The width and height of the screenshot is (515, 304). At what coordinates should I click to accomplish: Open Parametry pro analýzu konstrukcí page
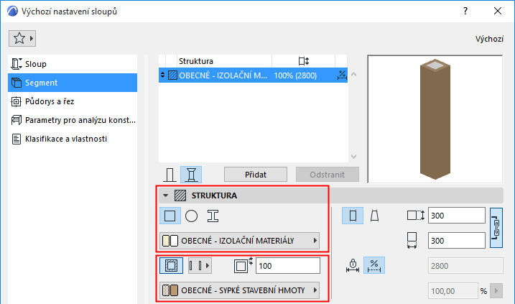pyautogui.click(x=73, y=120)
